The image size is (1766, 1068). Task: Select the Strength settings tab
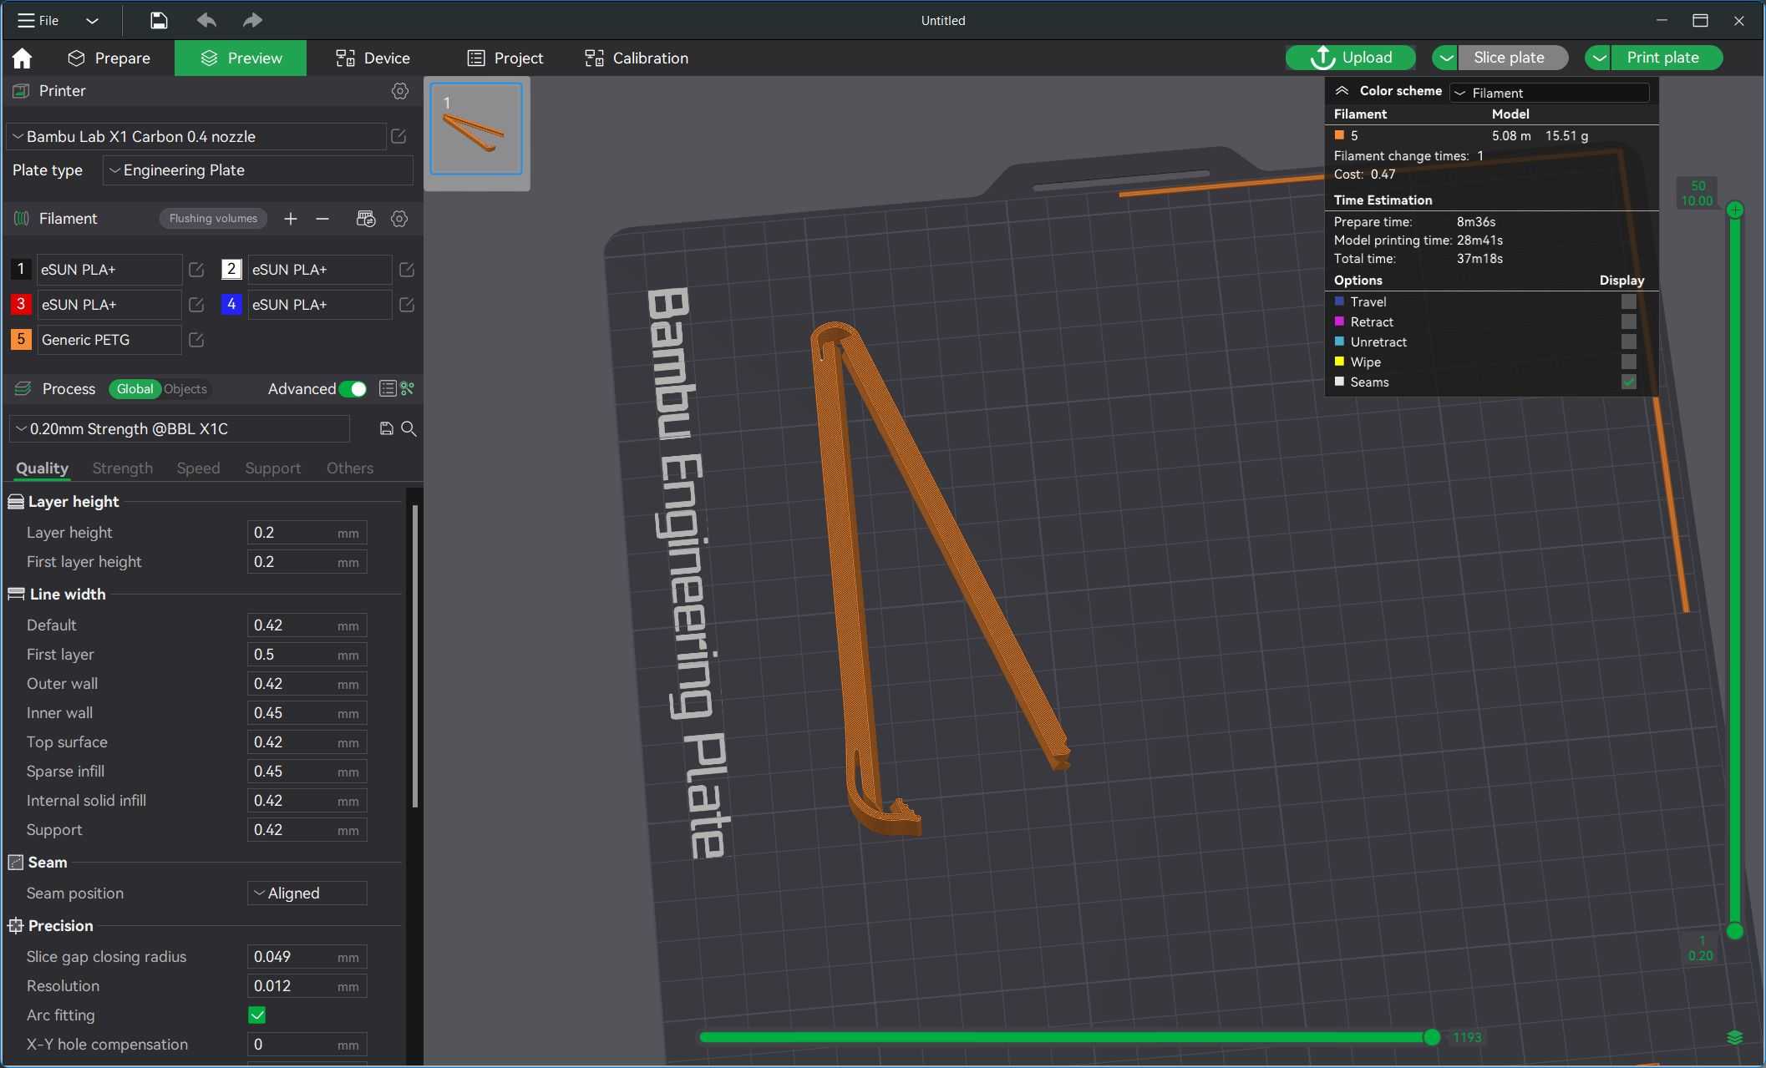pos(122,468)
